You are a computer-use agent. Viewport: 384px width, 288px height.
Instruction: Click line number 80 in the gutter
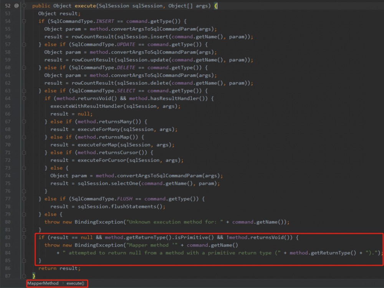[x=8, y=222]
